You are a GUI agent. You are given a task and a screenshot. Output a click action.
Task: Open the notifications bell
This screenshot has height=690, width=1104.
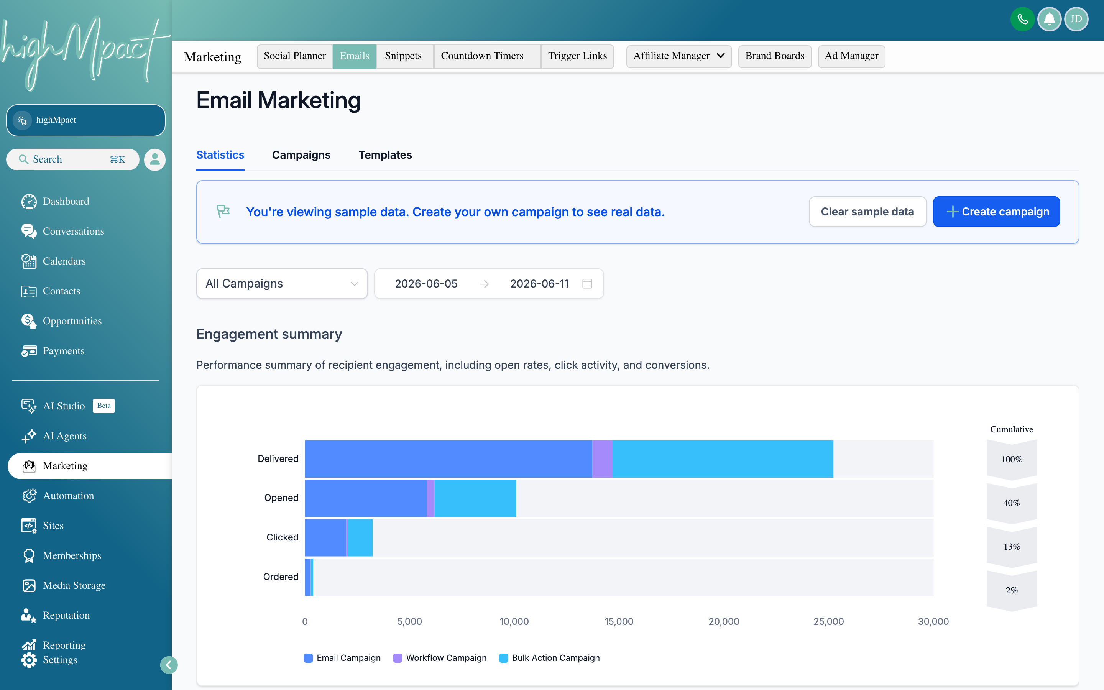point(1049,19)
